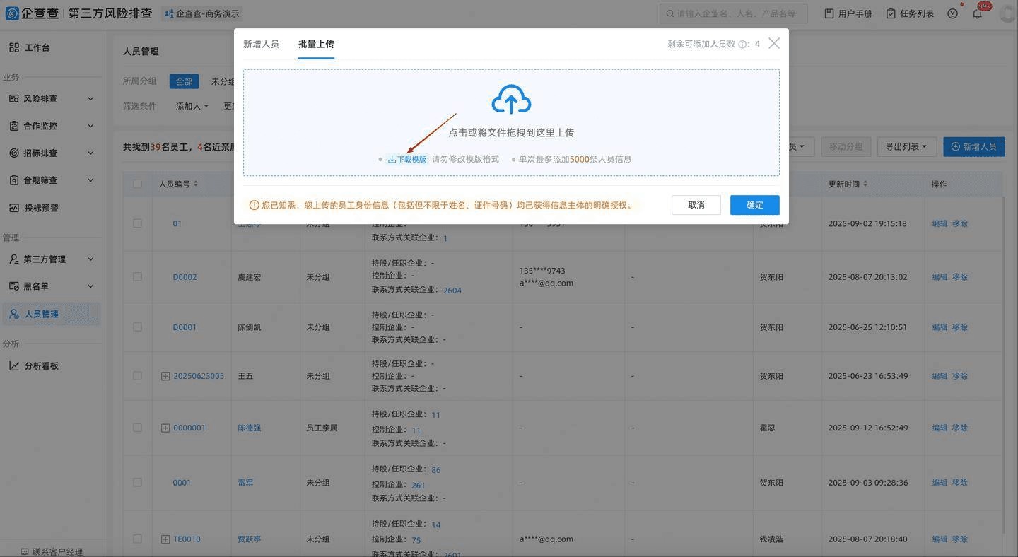Click the 取消 cancel button
The height and width of the screenshot is (557, 1018).
click(x=696, y=205)
